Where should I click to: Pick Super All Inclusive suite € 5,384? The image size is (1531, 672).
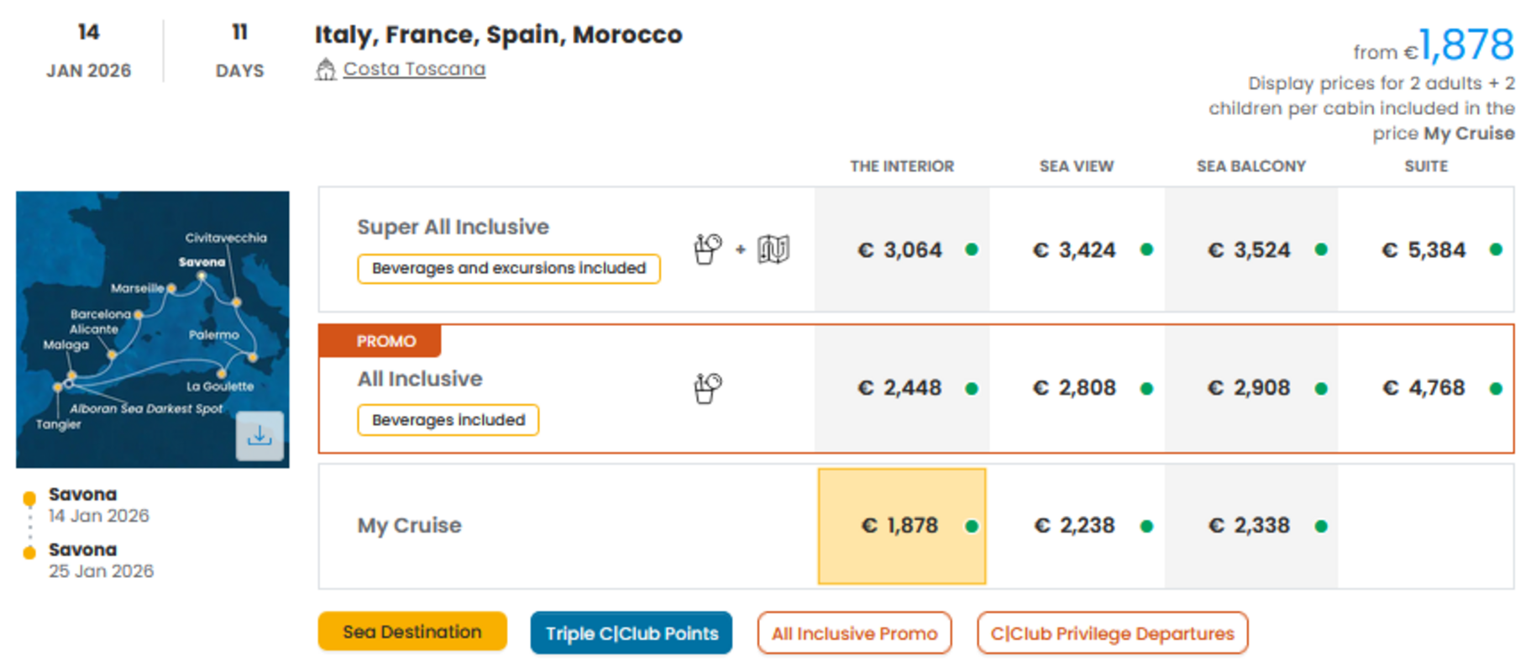pyautogui.click(x=1424, y=250)
